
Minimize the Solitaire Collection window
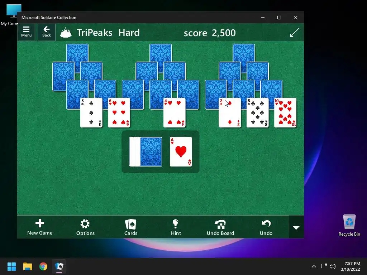tap(263, 18)
